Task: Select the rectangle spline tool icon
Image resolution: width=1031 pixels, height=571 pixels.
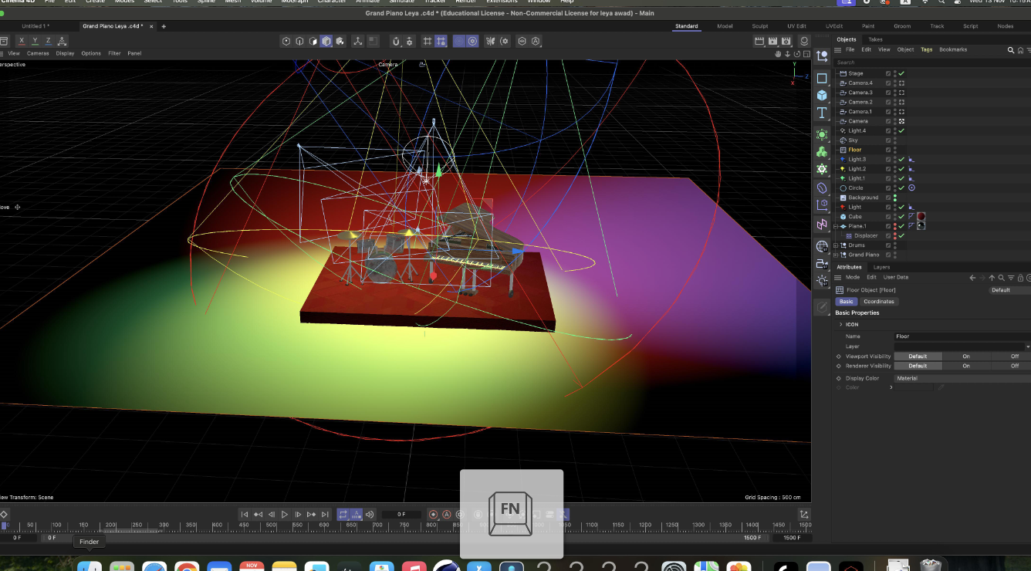Action: click(x=822, y=78)
